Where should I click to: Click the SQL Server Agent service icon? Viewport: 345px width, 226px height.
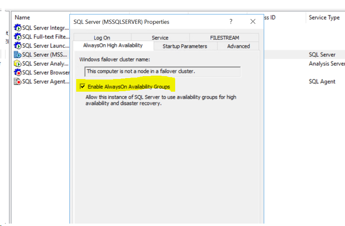click(x=18, y=81)
